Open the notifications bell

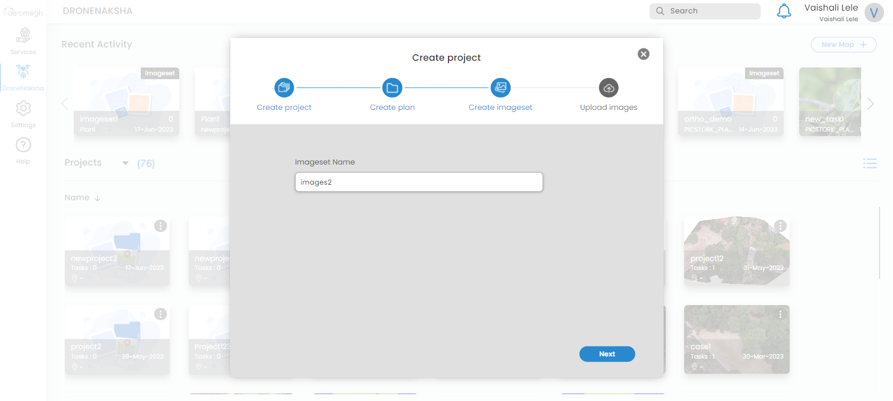tap(784, 11)
